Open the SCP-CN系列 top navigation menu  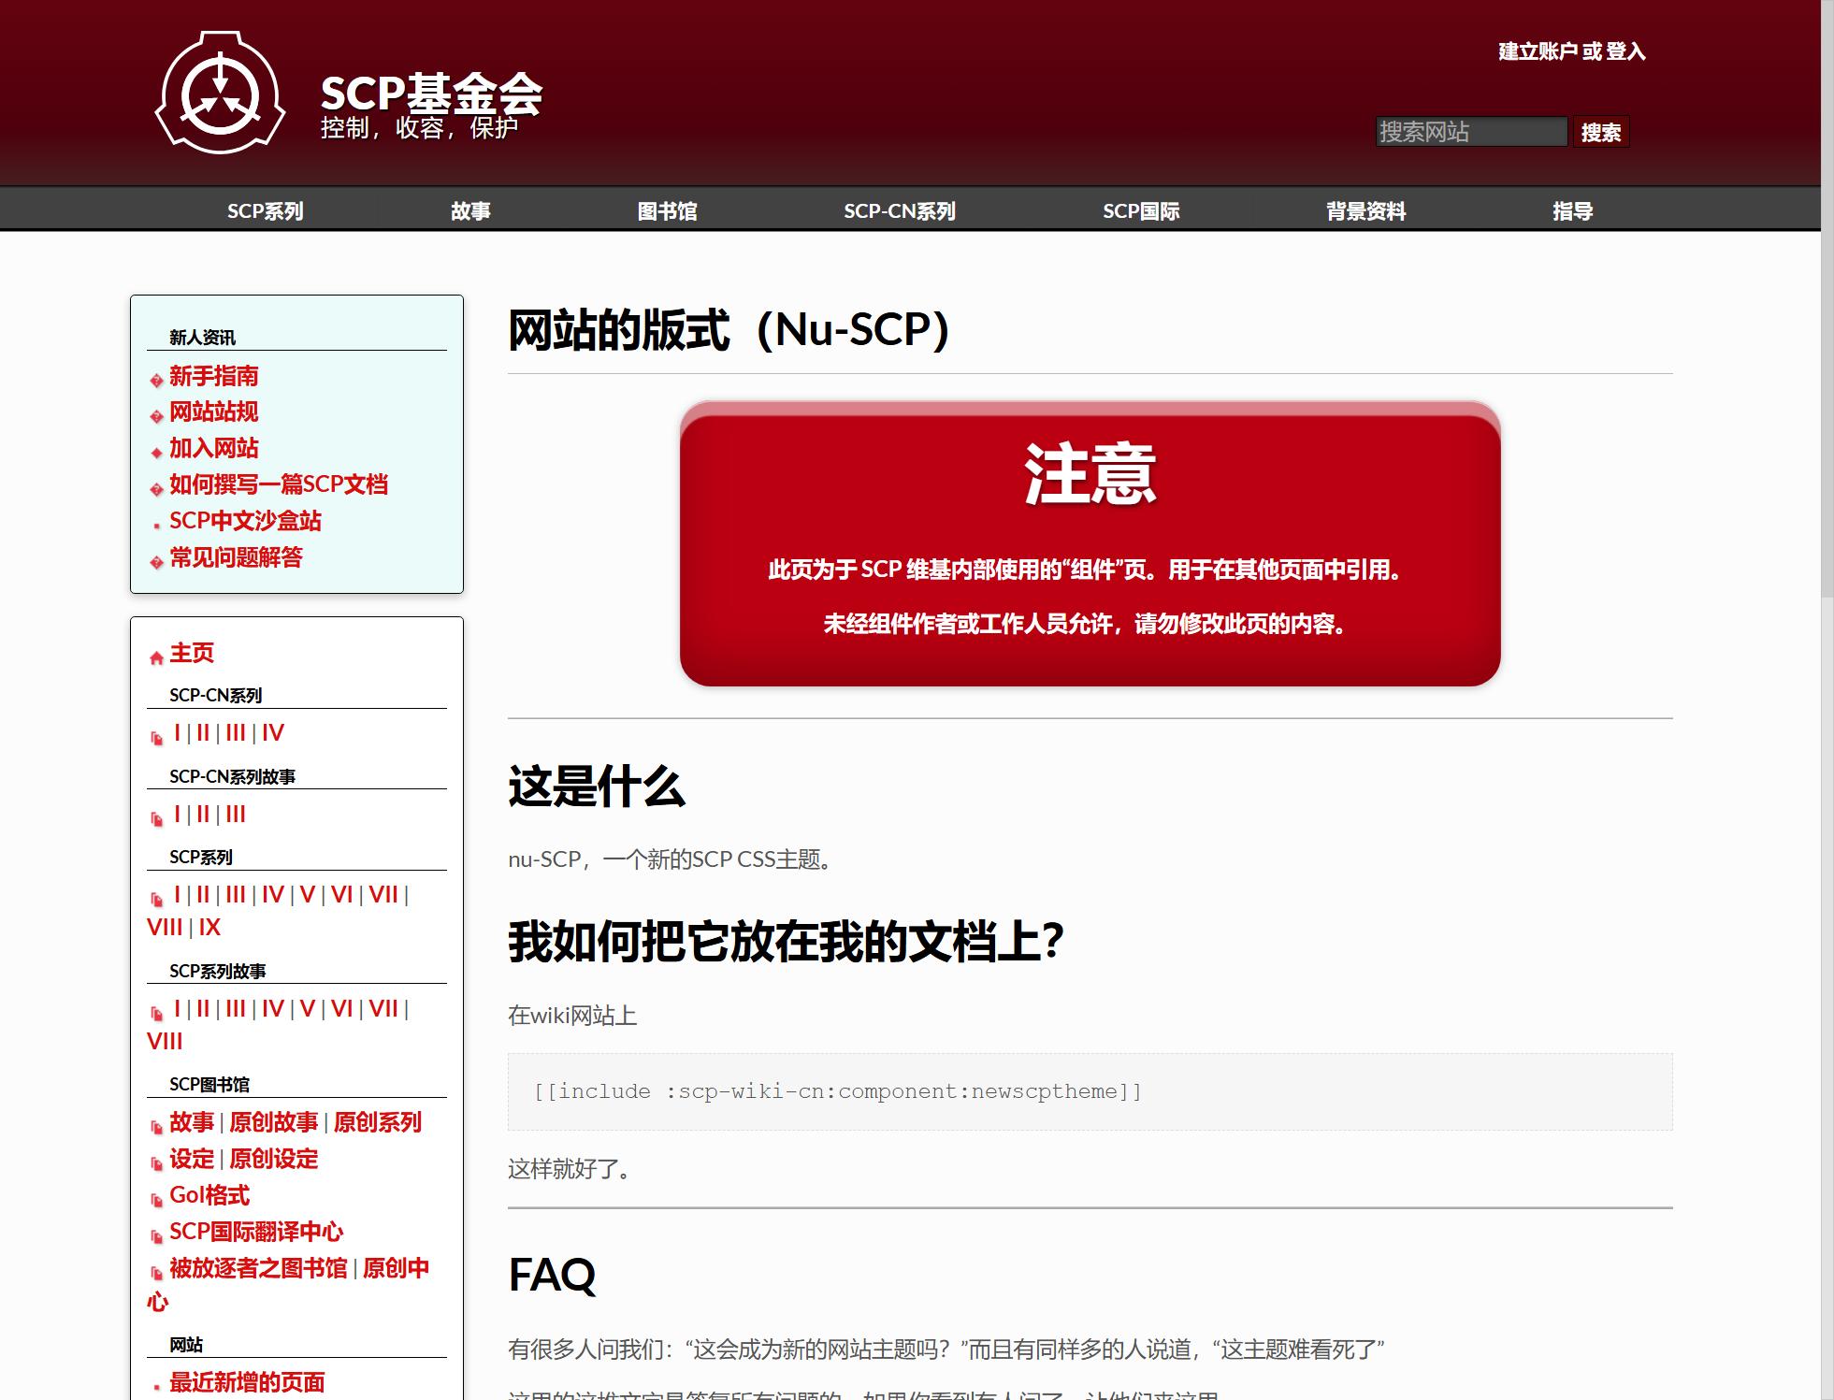(899, 211)
